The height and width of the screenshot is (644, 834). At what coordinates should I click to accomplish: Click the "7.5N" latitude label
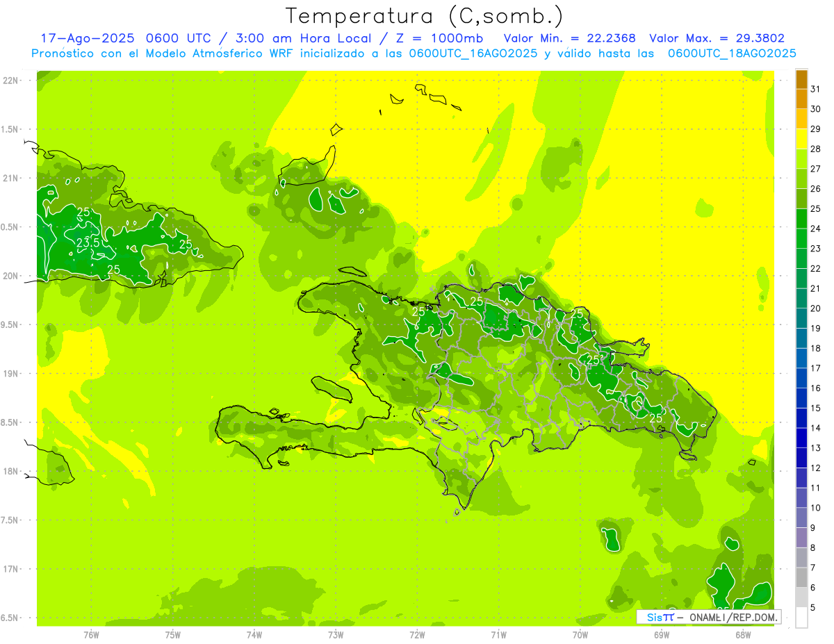coord(10,520)
